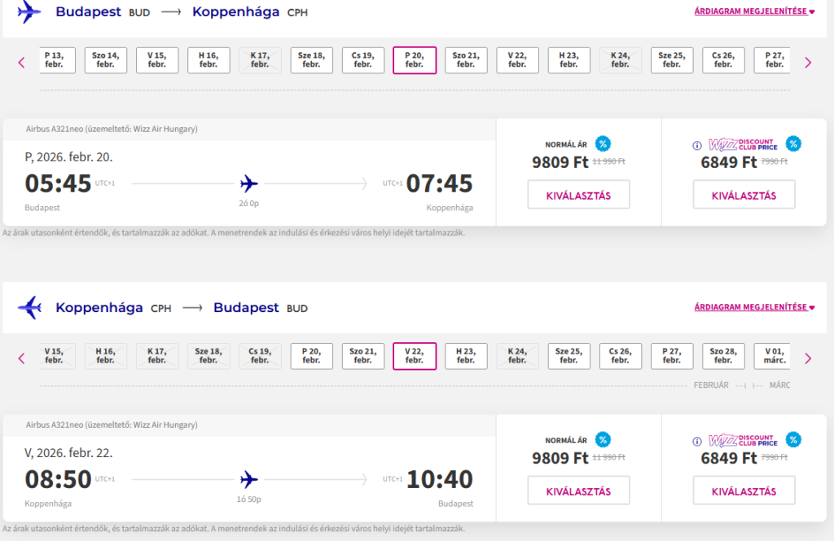Choose return Discount Club price Kiválasztás

744,490
